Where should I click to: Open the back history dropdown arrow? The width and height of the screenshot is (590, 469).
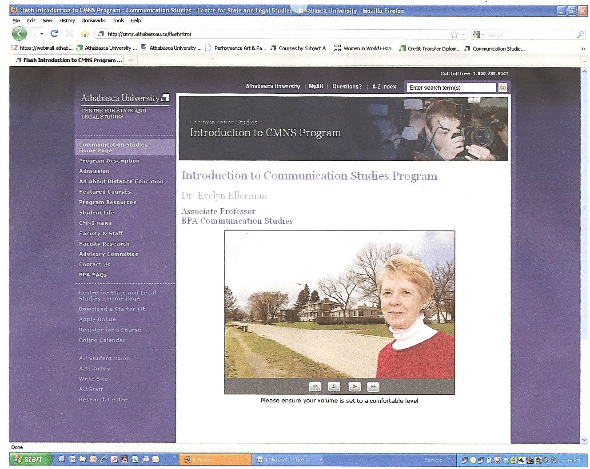pos(42,34)
